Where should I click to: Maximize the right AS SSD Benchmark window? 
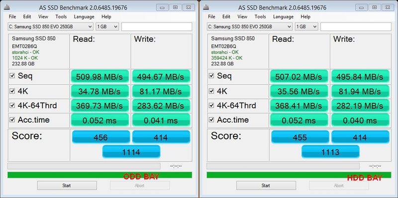[375, 7]
